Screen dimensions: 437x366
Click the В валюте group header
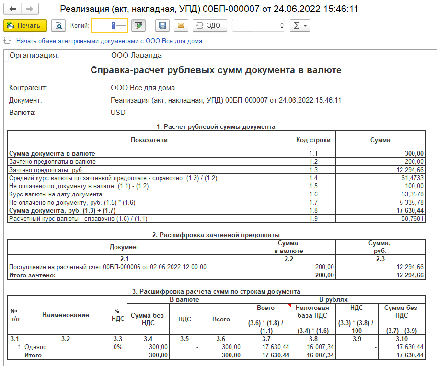pyautogui.click(x=184, y=300)
